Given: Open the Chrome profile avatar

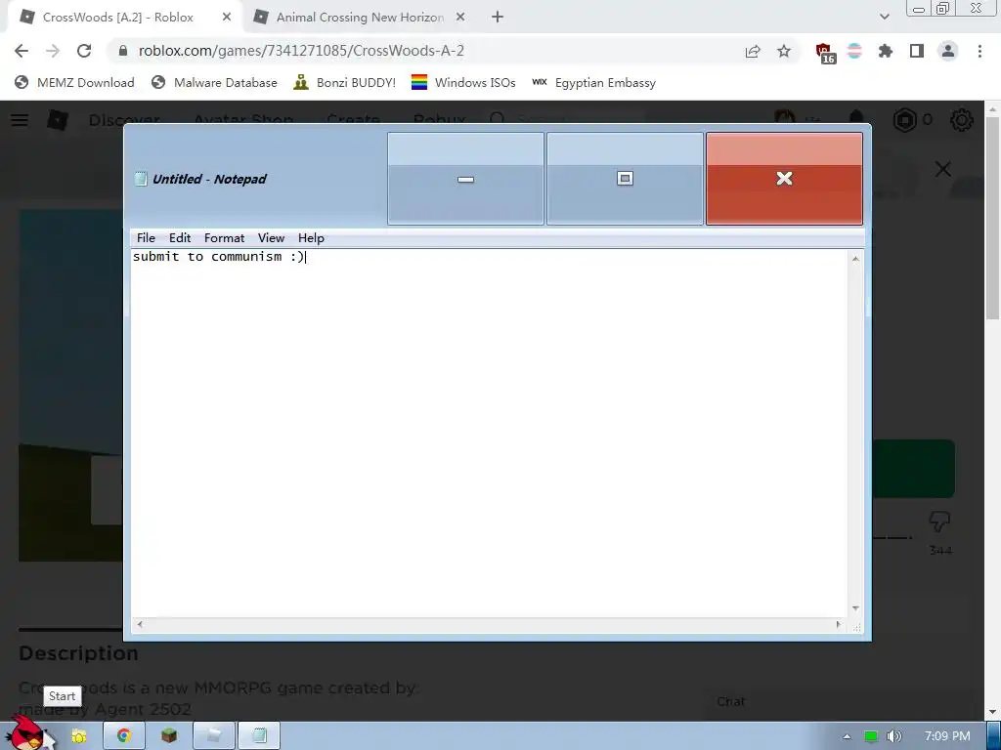Looking at the screenshot, I should tap(948, 51).
